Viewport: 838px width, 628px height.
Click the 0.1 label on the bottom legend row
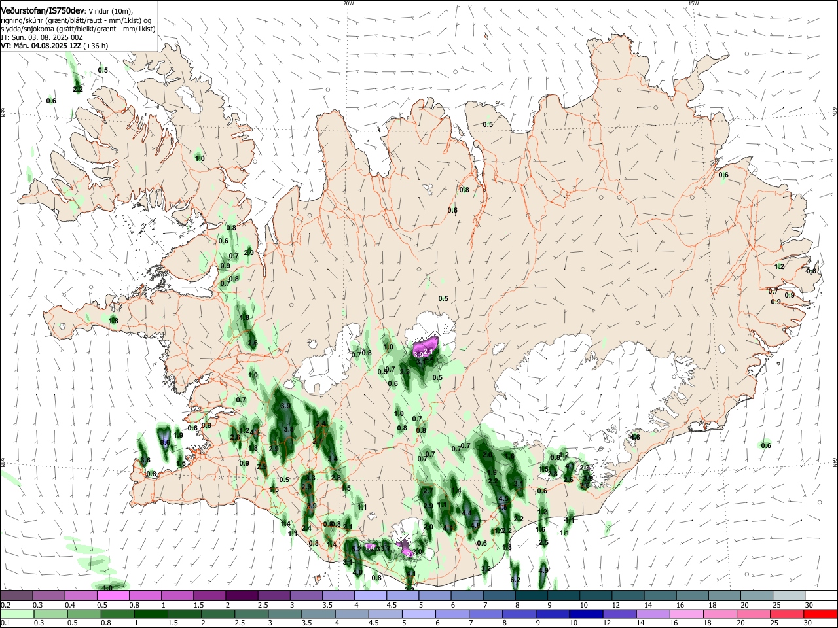[6, 623]
